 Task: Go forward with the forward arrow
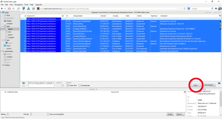(5, 9)
